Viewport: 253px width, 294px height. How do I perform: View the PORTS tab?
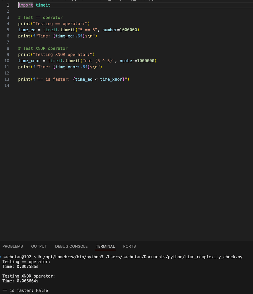129,246
